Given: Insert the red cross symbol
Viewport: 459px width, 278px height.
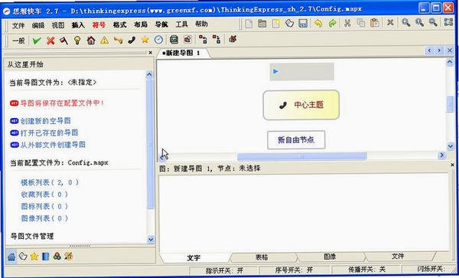Looking at the screenshot, I should 50,41.
